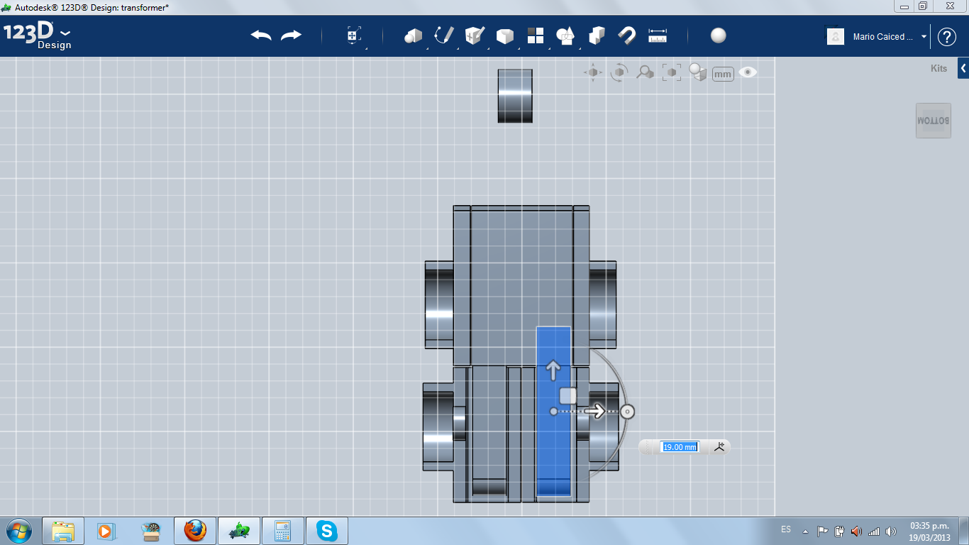This screenshot has width=969, height=545.
Task: Select the Pan navigation tool
Action: [x=593, y=72]
